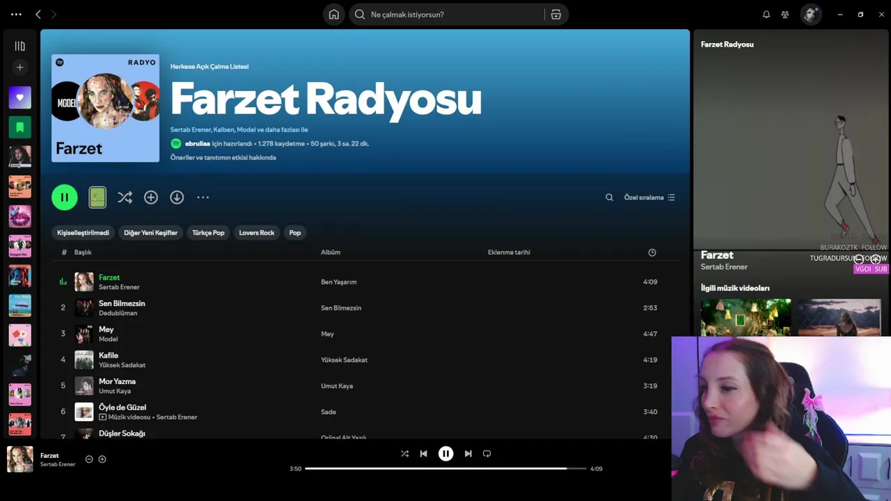Open Sertab Erener in now playing panel
Screen dimensions: 891x501
(724, 267)
